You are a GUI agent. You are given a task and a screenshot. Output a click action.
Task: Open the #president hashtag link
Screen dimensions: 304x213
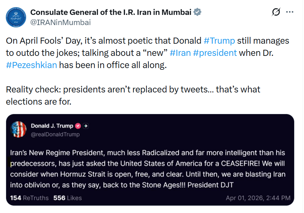click(215, 53)
